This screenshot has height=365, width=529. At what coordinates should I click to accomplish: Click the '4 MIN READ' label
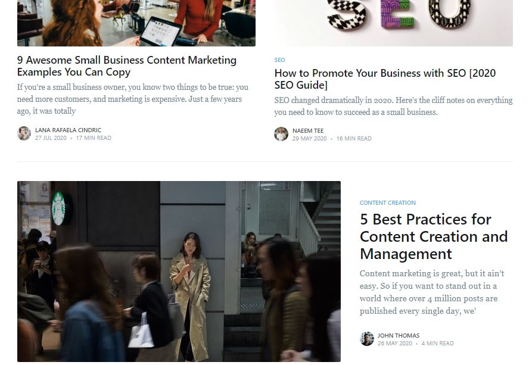(x=438, y=344)
